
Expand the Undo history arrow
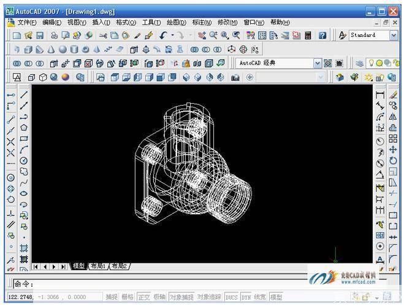pos(173,36)
